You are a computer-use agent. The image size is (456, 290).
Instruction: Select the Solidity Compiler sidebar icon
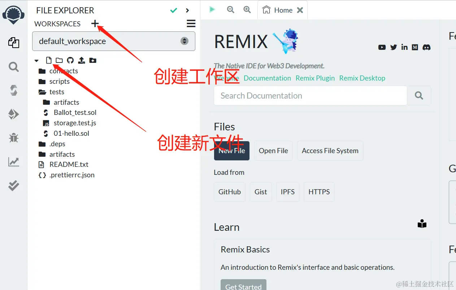[x=14, y=90]
